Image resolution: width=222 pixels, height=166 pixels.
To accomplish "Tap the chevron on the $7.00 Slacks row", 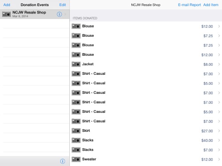I will click(219, 150).
